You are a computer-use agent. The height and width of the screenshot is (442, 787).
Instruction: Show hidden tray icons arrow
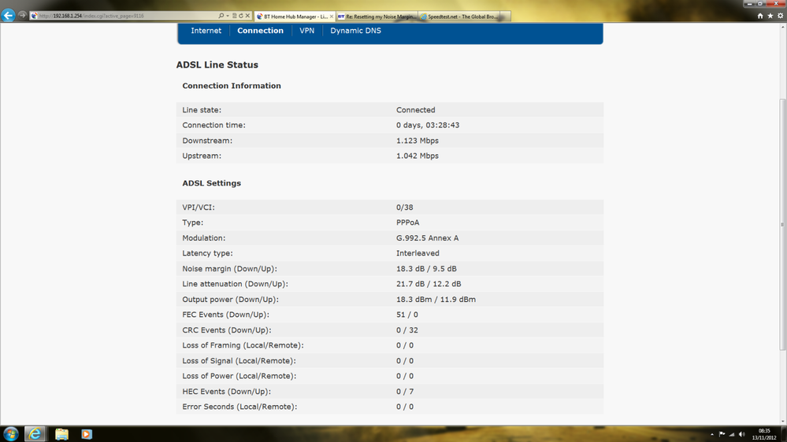coord(712,434)
